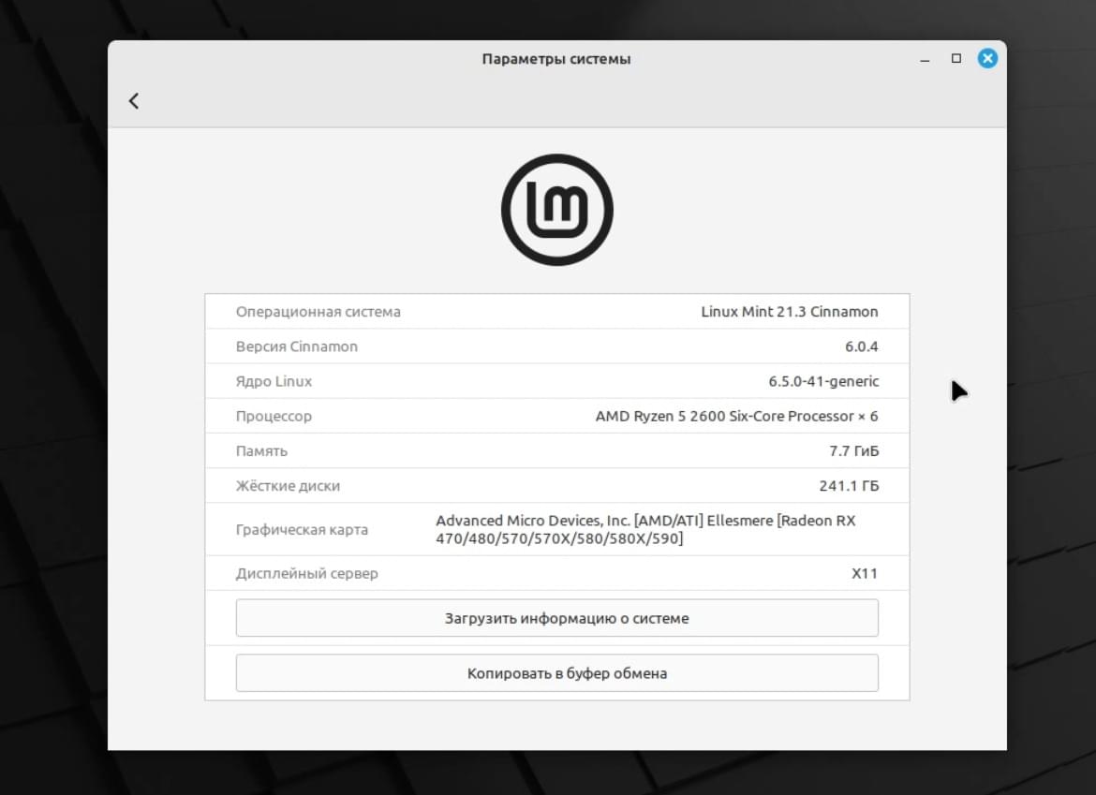Select the Процессор label

tap(274, 417)
